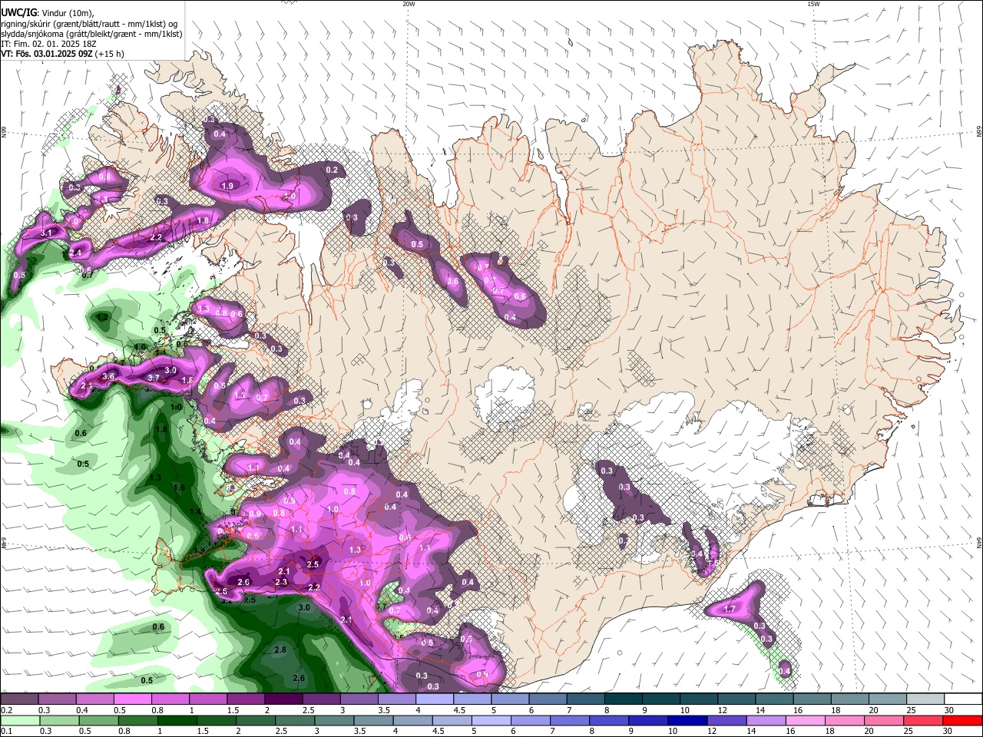The height and width of the screenshot is (737, 983).
Task: Click the '3.6' snowfall value on the map
Action: tap(108, 376)
